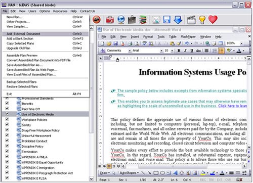Image resolution: width=253 pixels, height=183 pixels.
Task: Toggle Underline formatting in Word
Action: pyautogui.click(x=192, y=51)
